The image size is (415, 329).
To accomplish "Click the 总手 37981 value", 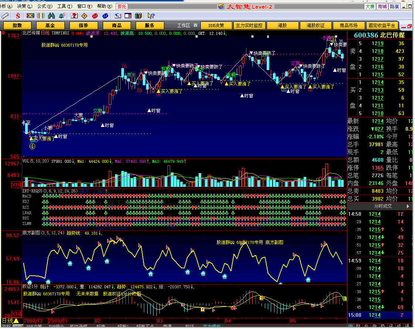I will coord(376,144).
